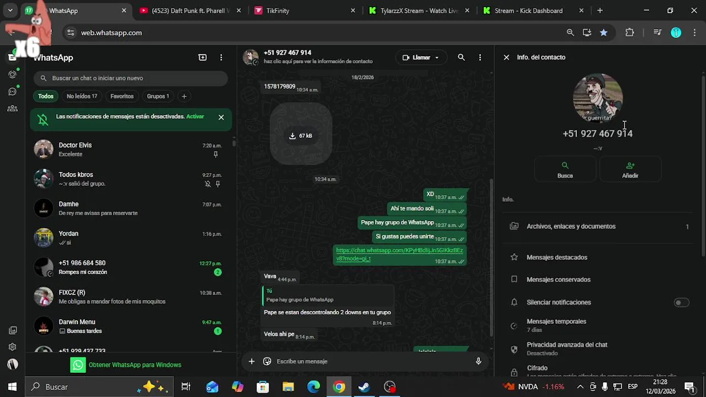Download the 67 kB media attachment
The image size is (706, 397).
point(301,136)
